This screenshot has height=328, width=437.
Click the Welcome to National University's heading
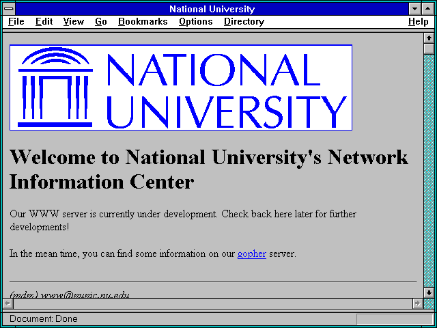209,169
